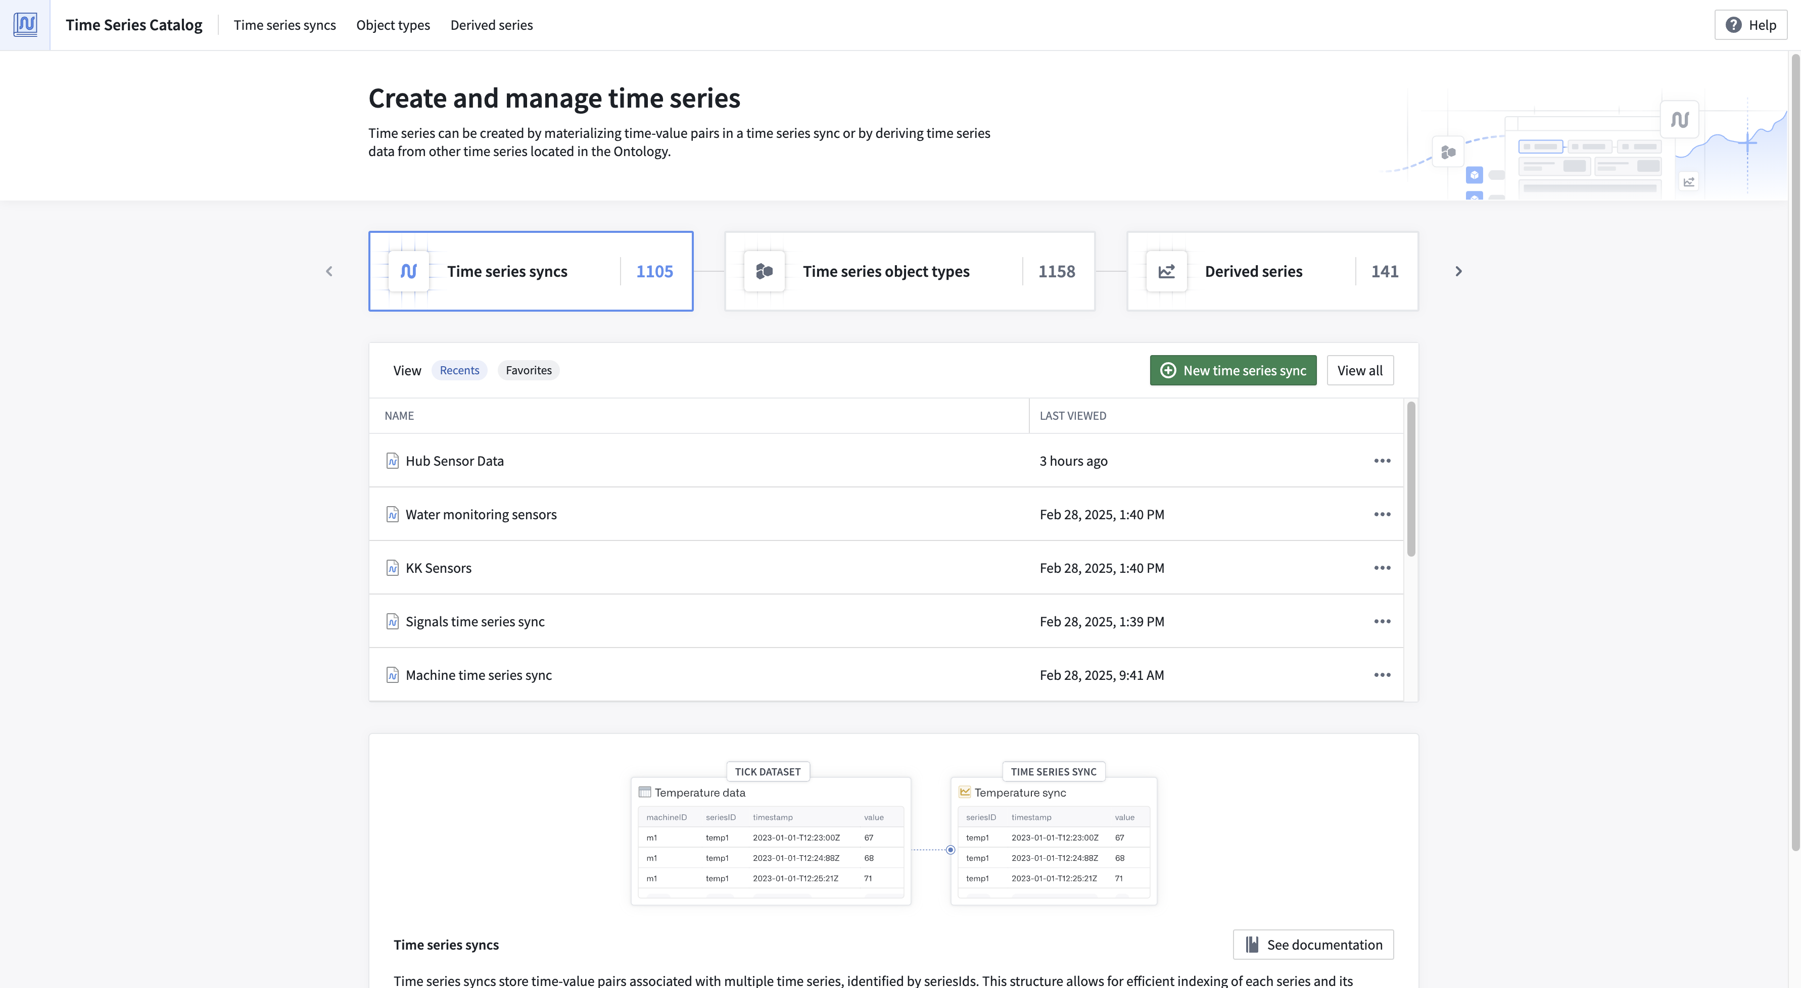Open the Machine time series sync row
The image size is (1801, 988).
886,675
